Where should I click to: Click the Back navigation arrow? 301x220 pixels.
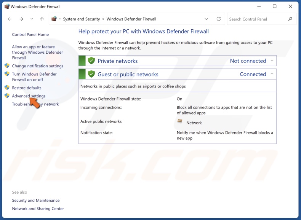(x=10, y=19)
